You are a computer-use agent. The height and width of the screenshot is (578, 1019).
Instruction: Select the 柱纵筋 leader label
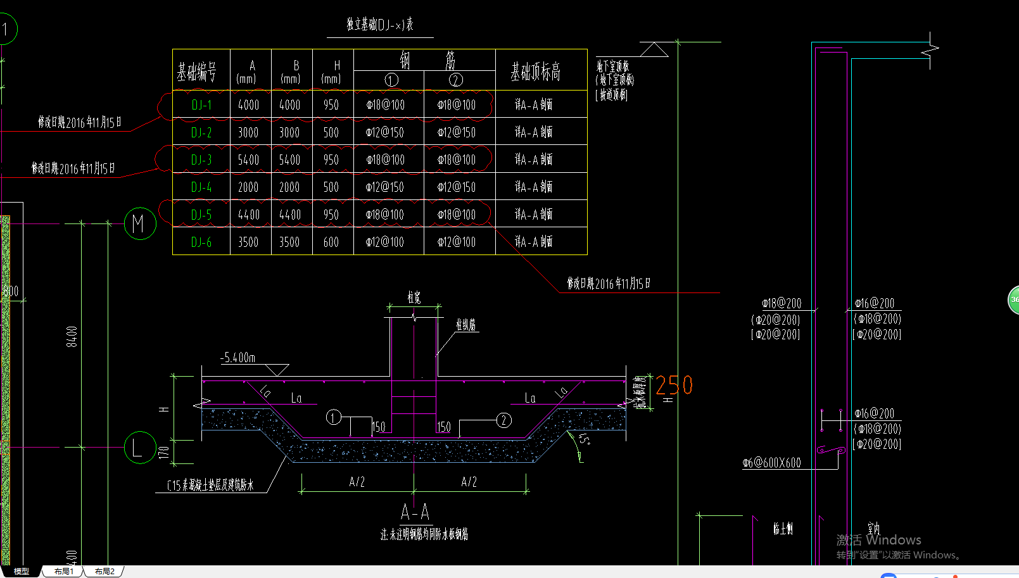465,325
